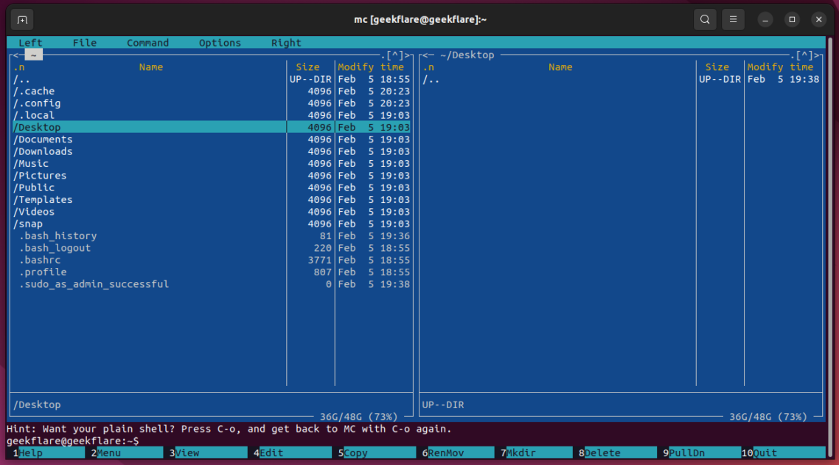Screen dimensions: 839x465
Task: Click the Name column header on the right panel
Action: click(560, 66)
